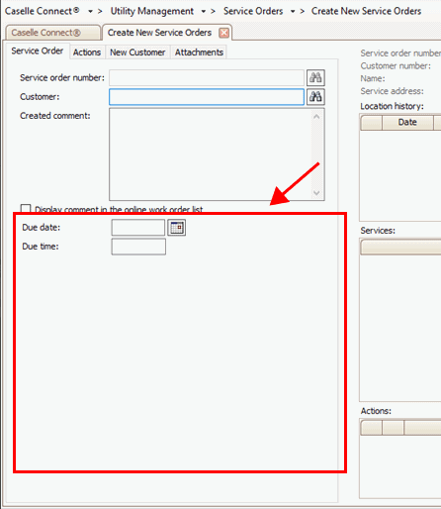Focus the Due time input field
This screenshot has height=509, width=441.
pos(138,247)
